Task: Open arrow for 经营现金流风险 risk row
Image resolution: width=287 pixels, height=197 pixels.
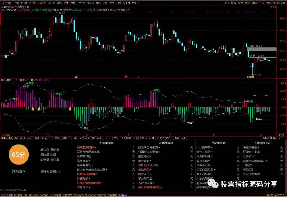Action: (133, 174)
